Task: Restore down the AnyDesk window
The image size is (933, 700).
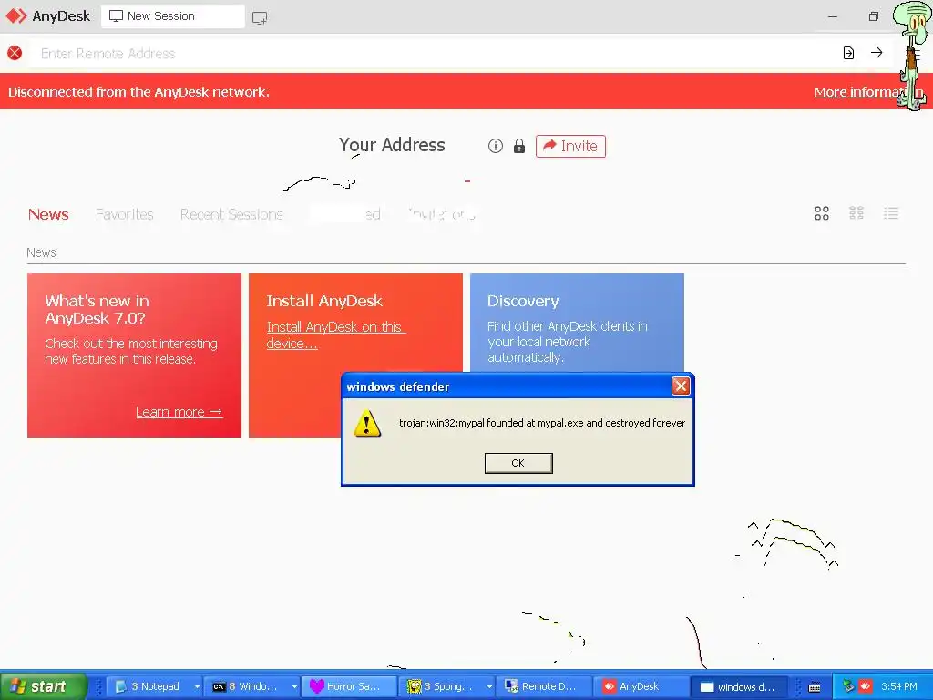Action: (x=873, y=16)
